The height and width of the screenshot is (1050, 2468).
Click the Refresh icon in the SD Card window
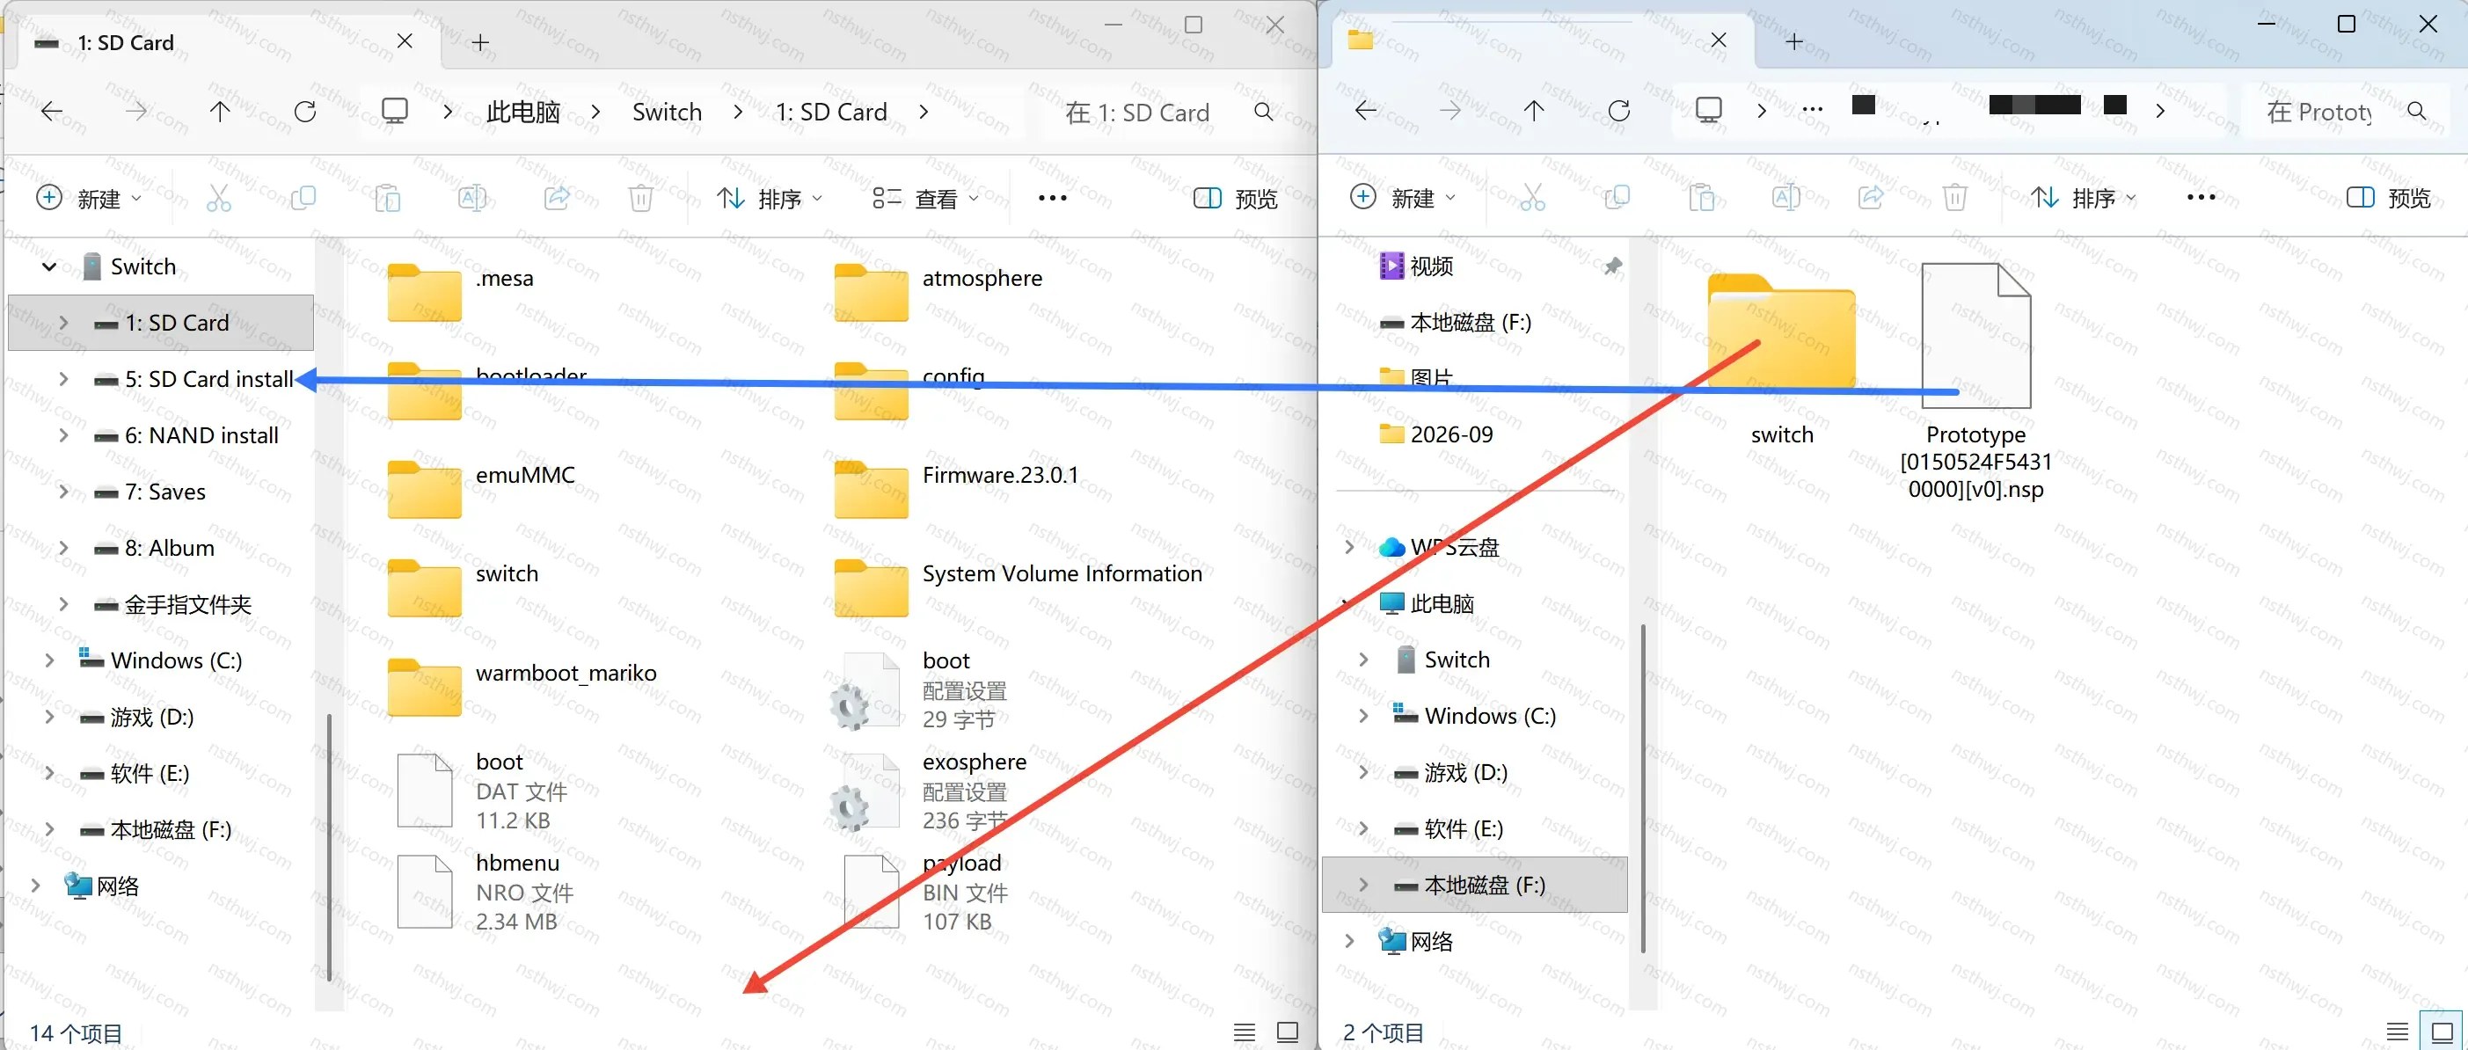pos(304,112)
